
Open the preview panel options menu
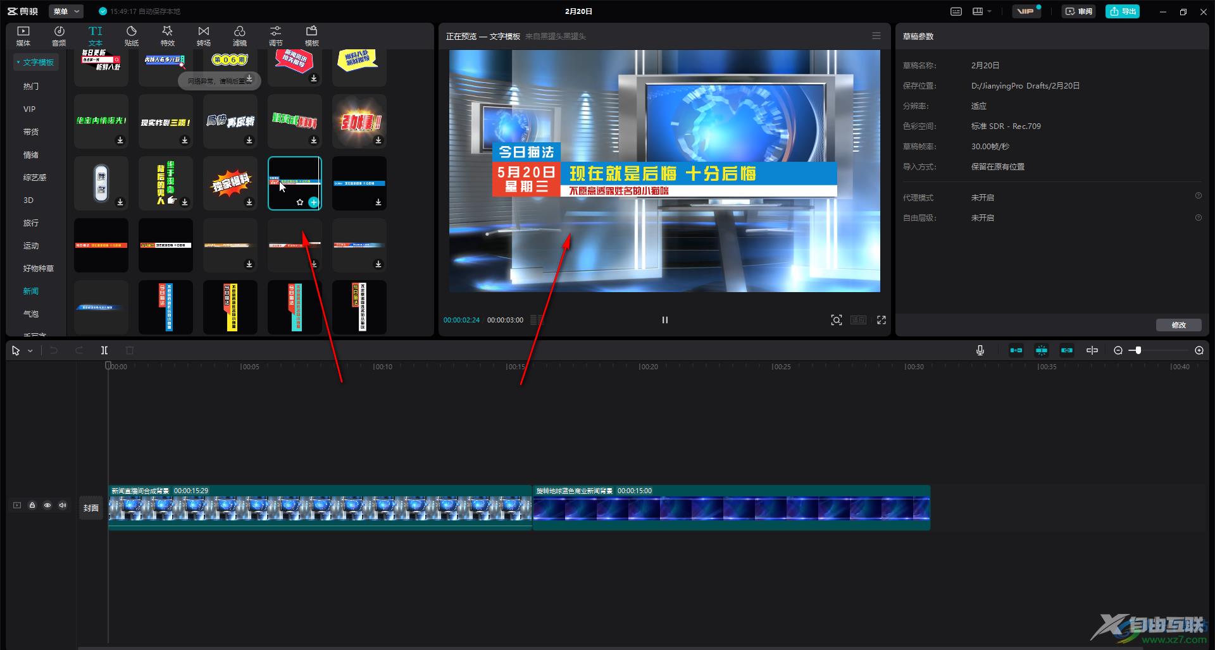click(x=876, y=36)
